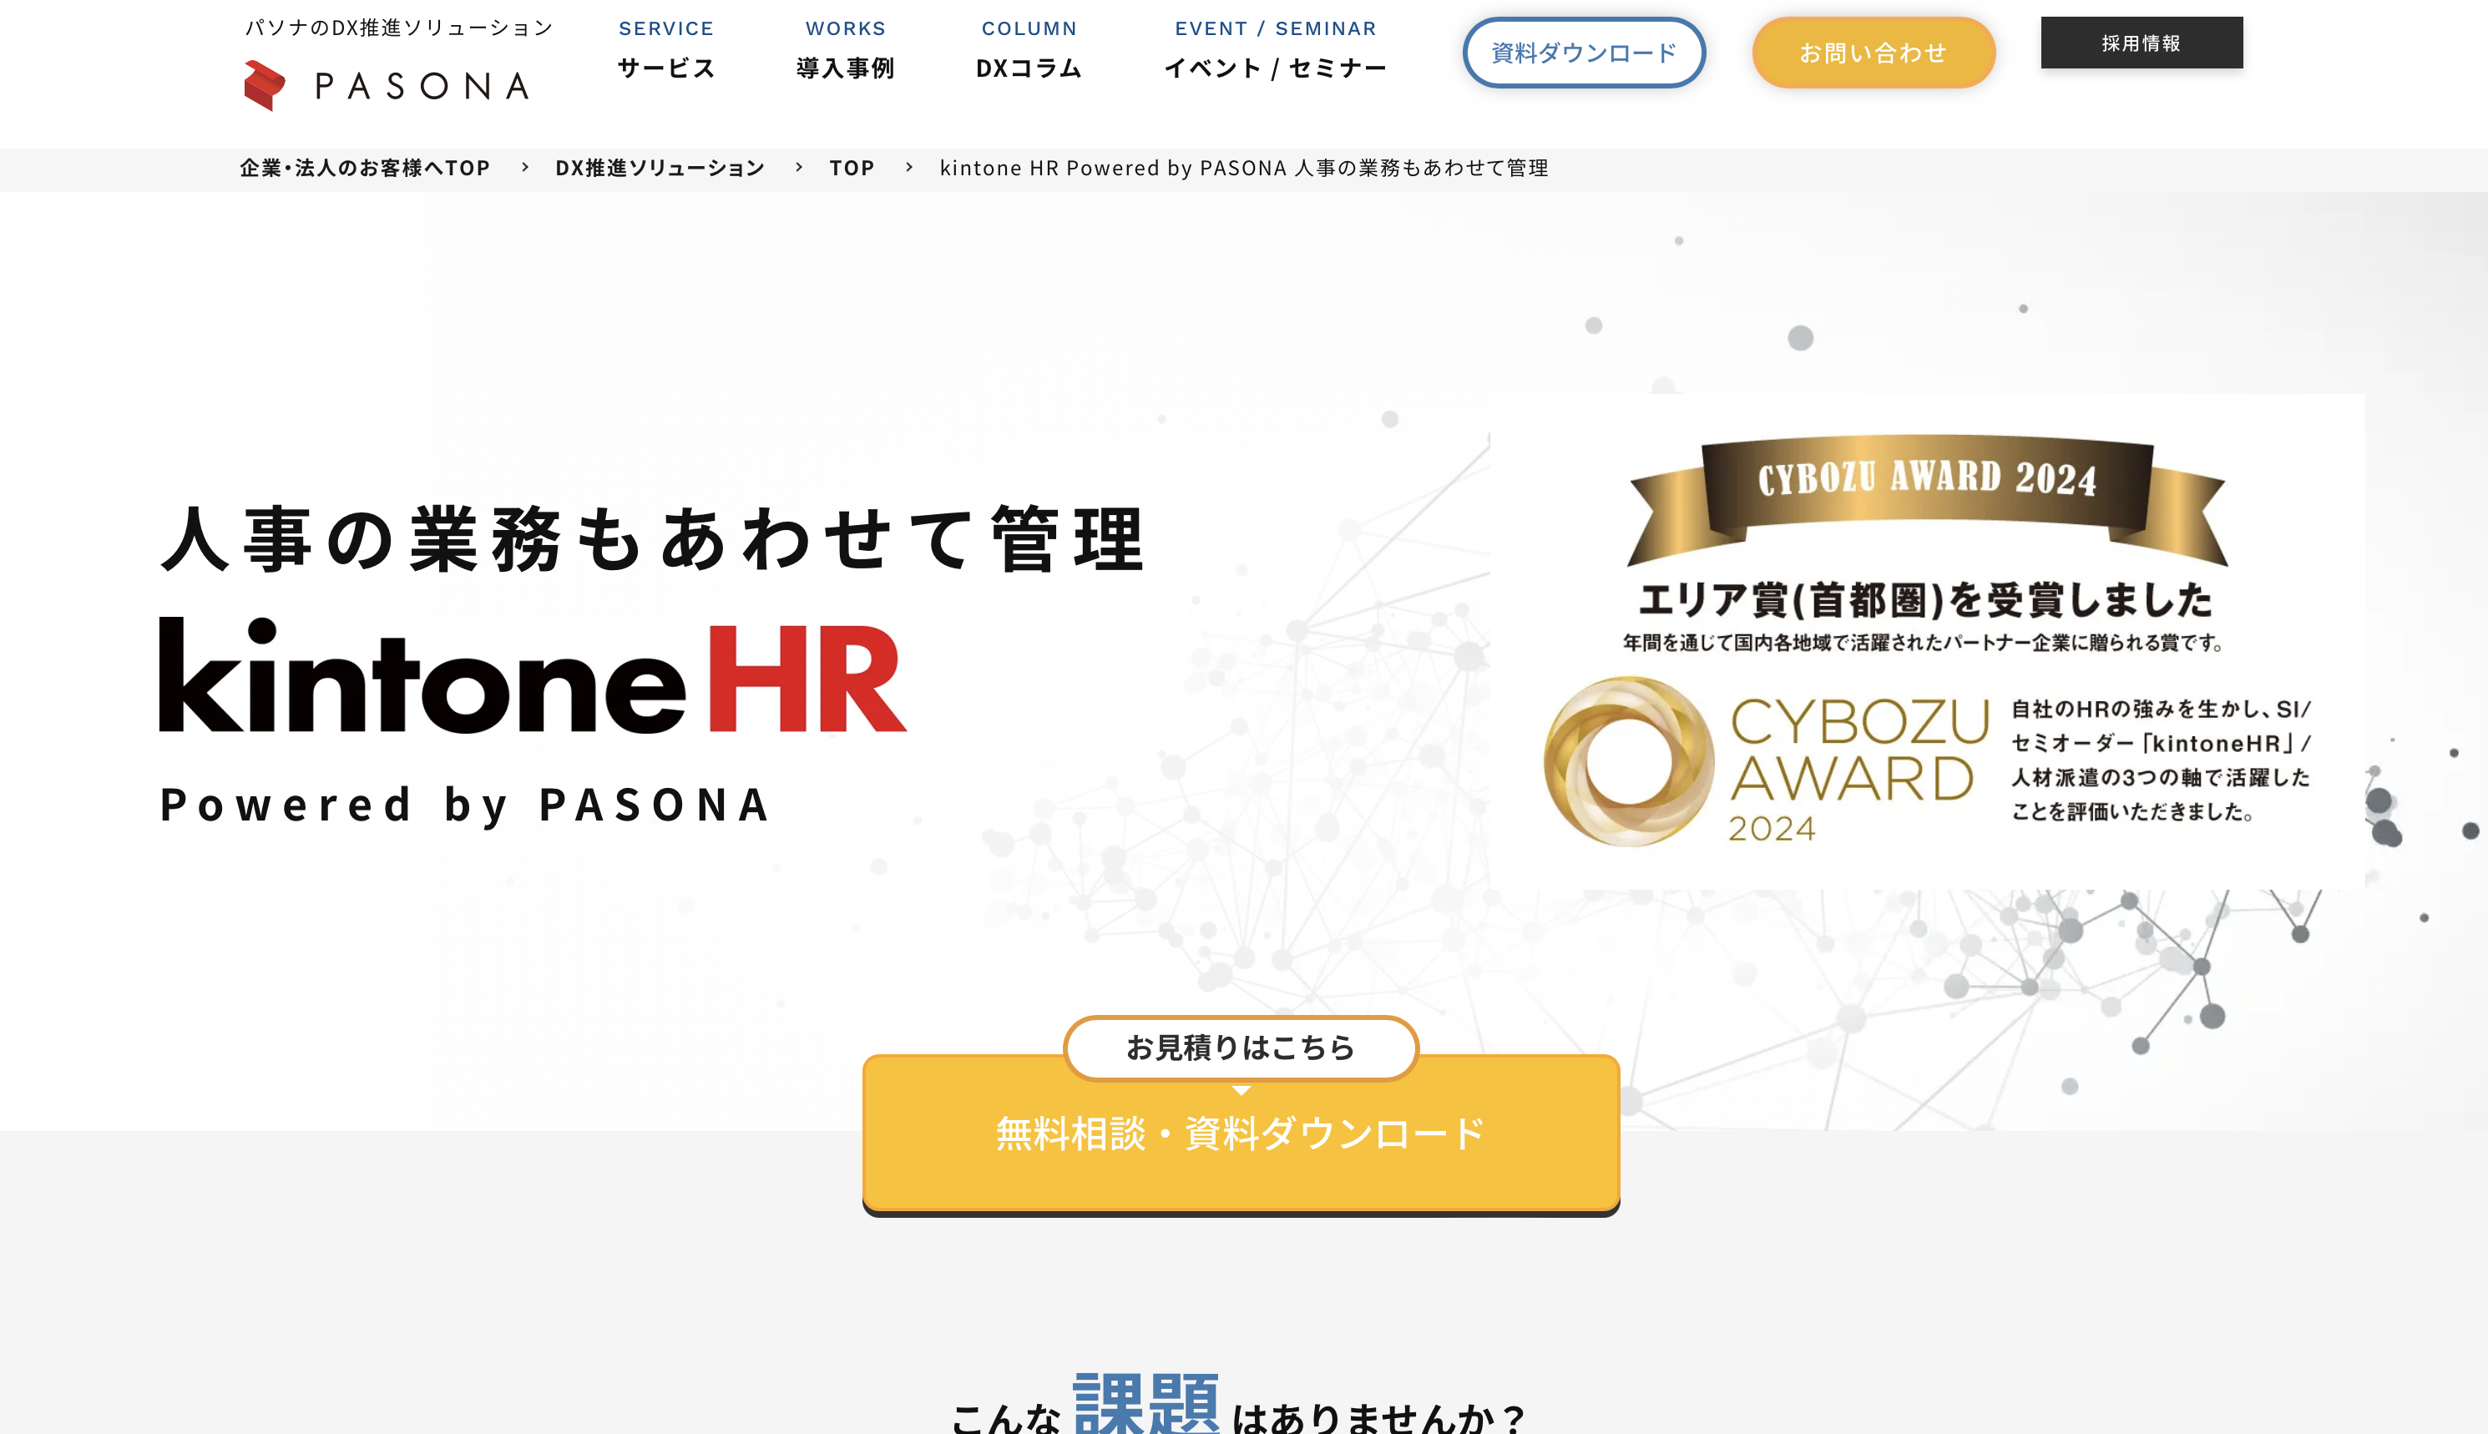Follow breadcrumb DX推進ソリューション
The width and height of the screenshot is (2488, 1434).
(x=660, y=169)
